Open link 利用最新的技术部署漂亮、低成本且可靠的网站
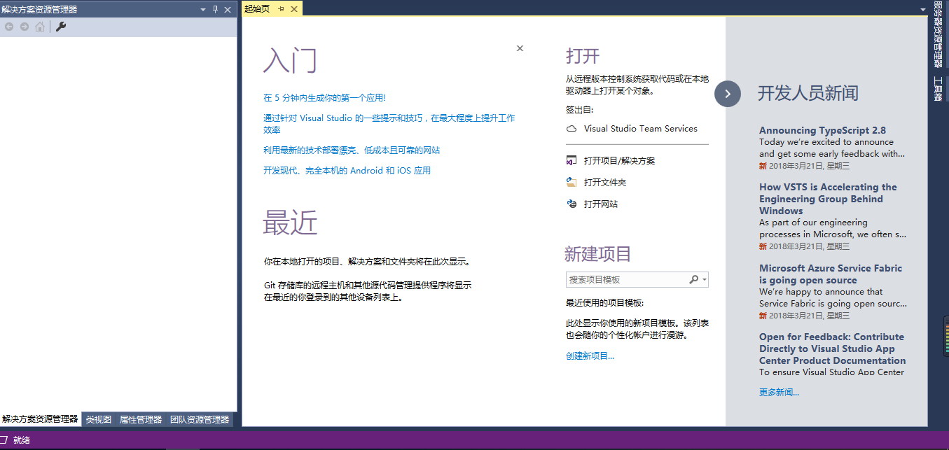The height and width of the screenshot is (450, 949). point(352,150)
